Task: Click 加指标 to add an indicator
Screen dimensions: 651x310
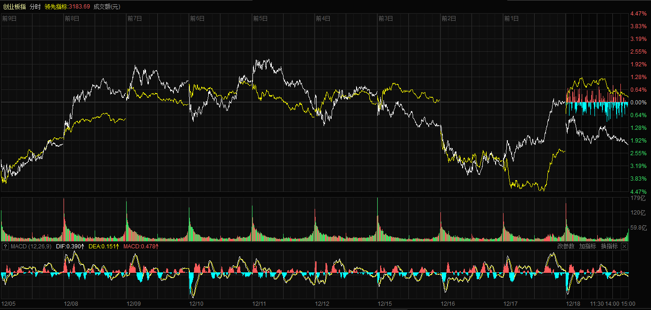Action: tap(587, 246)
